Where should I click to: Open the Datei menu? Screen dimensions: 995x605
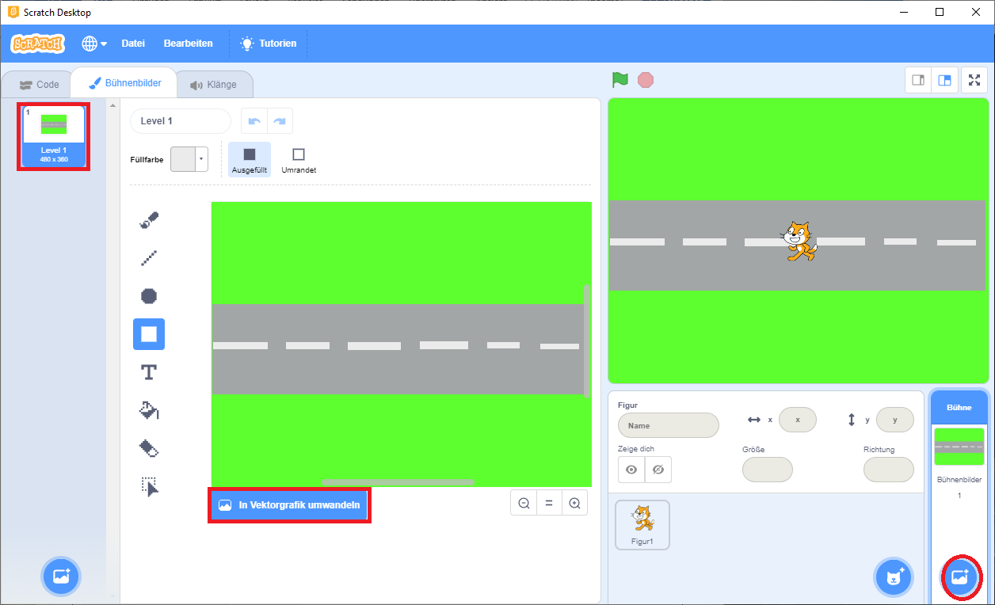point(133,44)
